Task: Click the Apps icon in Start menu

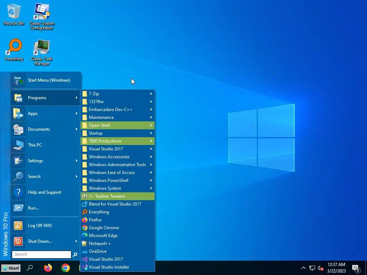Action: coord(18,114)
